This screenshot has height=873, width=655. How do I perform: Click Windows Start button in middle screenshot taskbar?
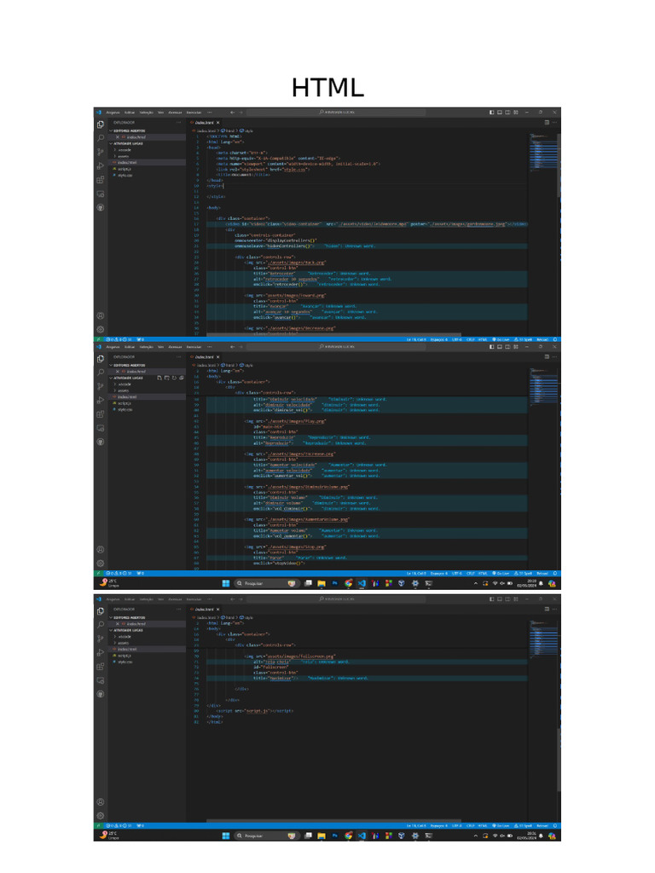pyautogui.click(x=225, y=583)
